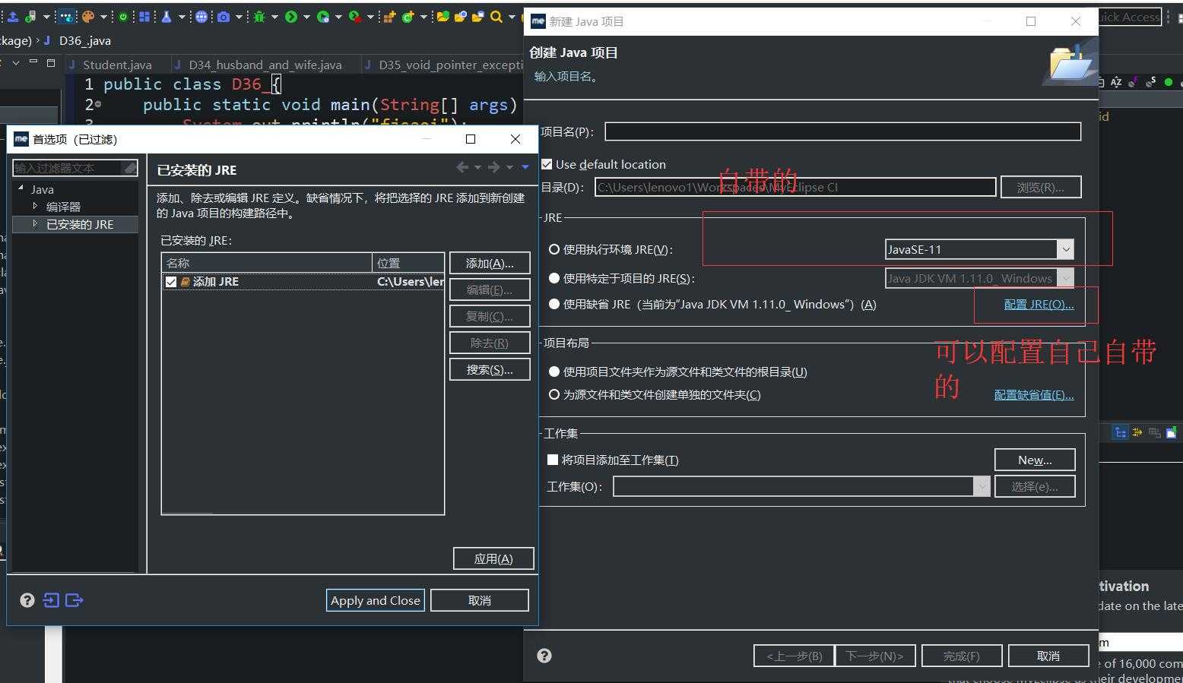Click the 添加(A)... button in Preferences dialog
The image size is (1183, 683).
click(x=490, y=264)
